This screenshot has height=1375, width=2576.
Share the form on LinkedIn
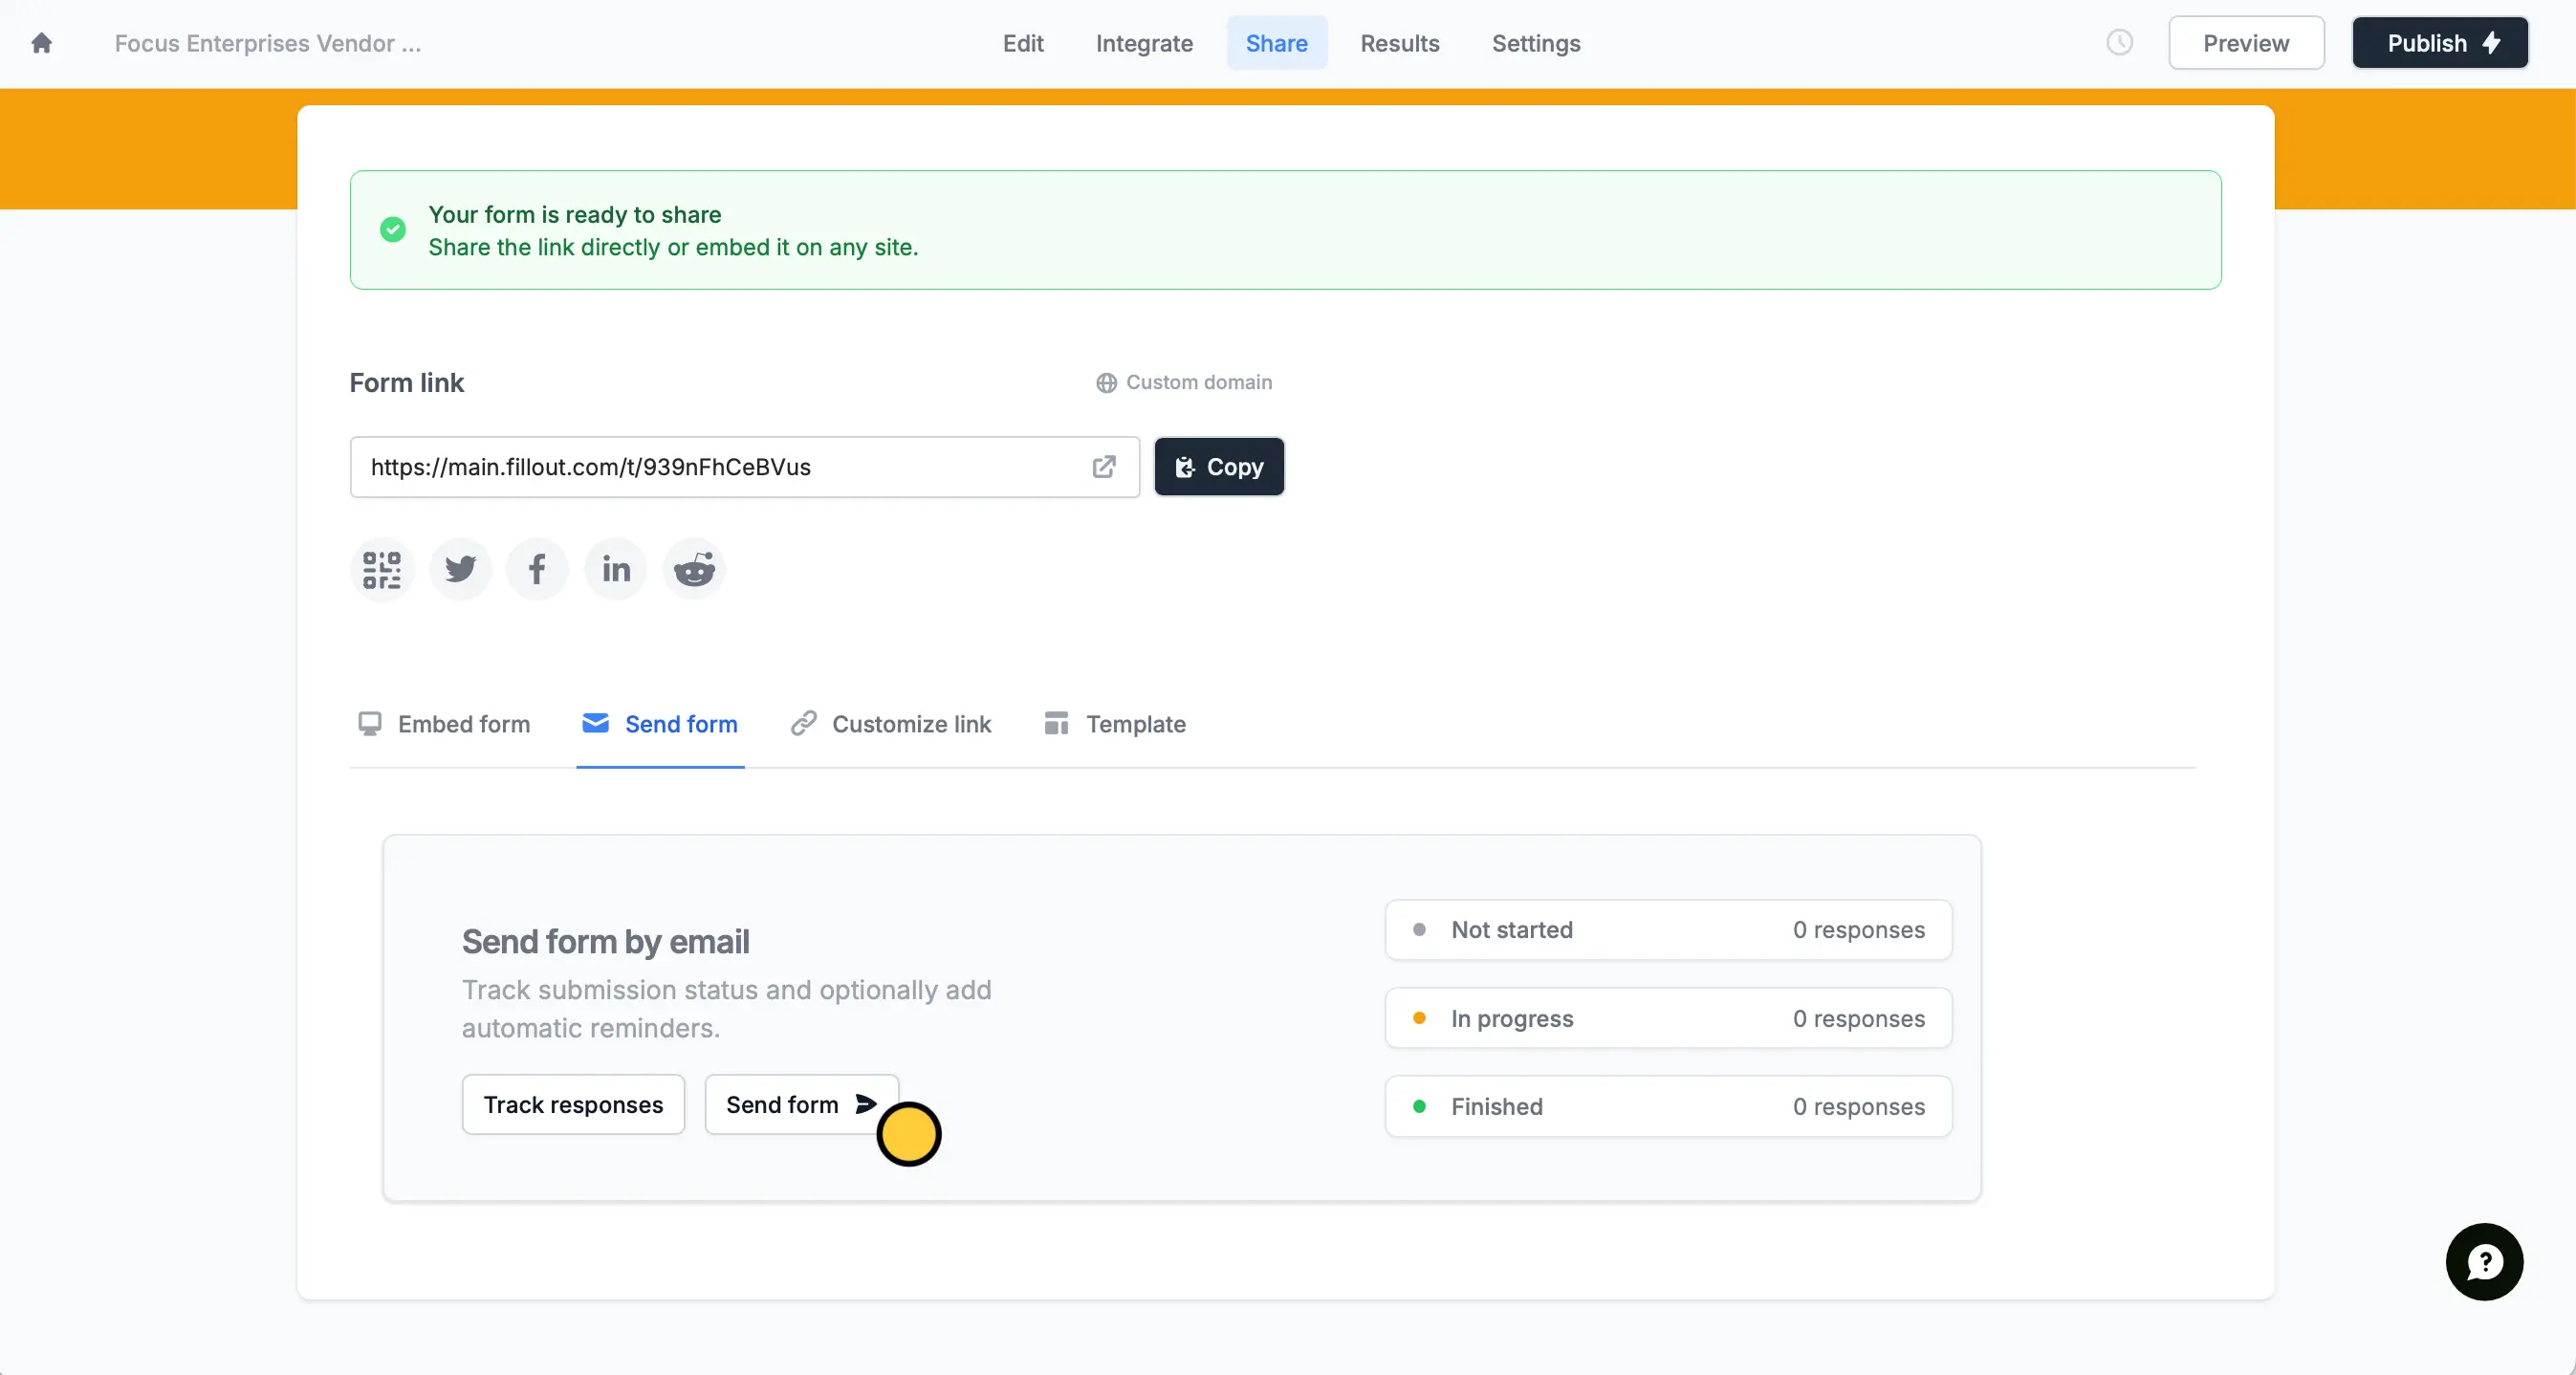click(616, 570)
